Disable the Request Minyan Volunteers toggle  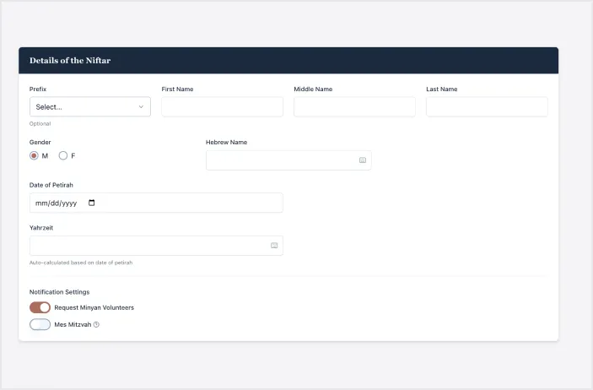(40, 307)
